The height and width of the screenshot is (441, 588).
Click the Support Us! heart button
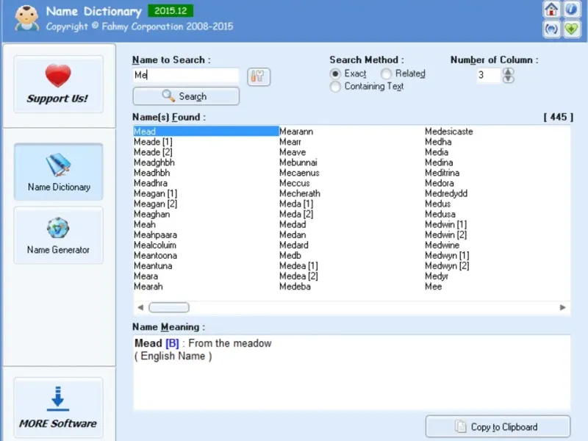coord(59,85)
